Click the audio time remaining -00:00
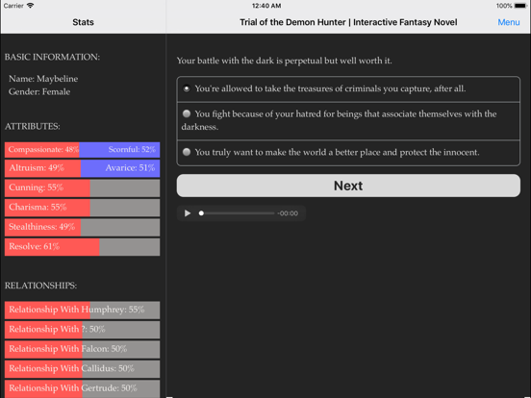The image size is (531, 398). [x=288, y=213]
